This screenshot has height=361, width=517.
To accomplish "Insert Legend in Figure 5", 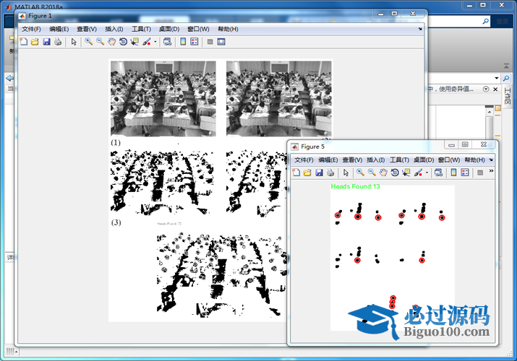I will tap(465, 173).
